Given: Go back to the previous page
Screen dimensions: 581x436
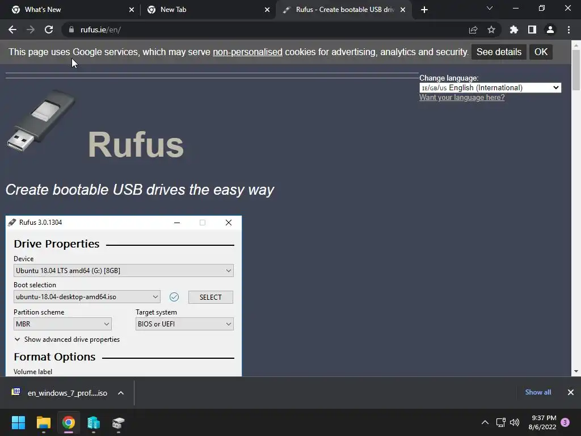Looking at the screenshot, I should (12, 30).
